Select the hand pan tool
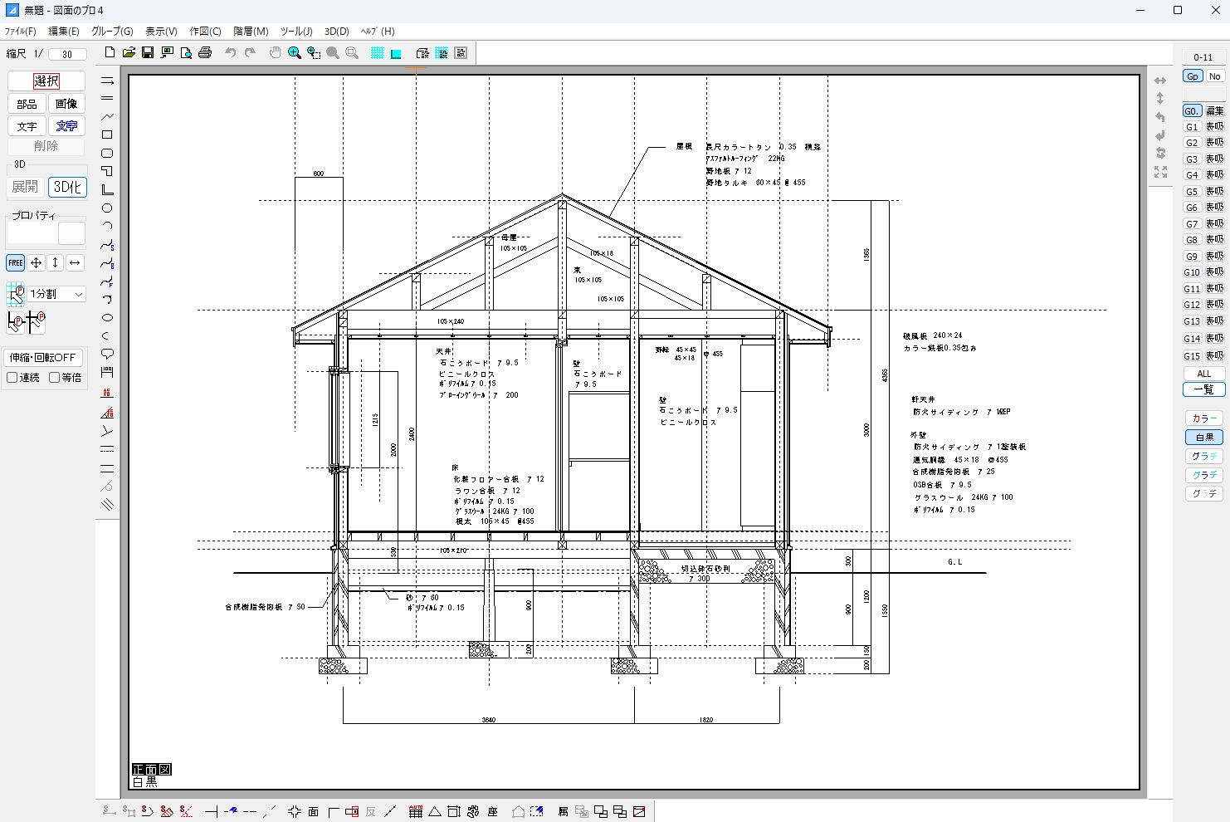This screenshot has width=1230, height=822. [275, 53]
